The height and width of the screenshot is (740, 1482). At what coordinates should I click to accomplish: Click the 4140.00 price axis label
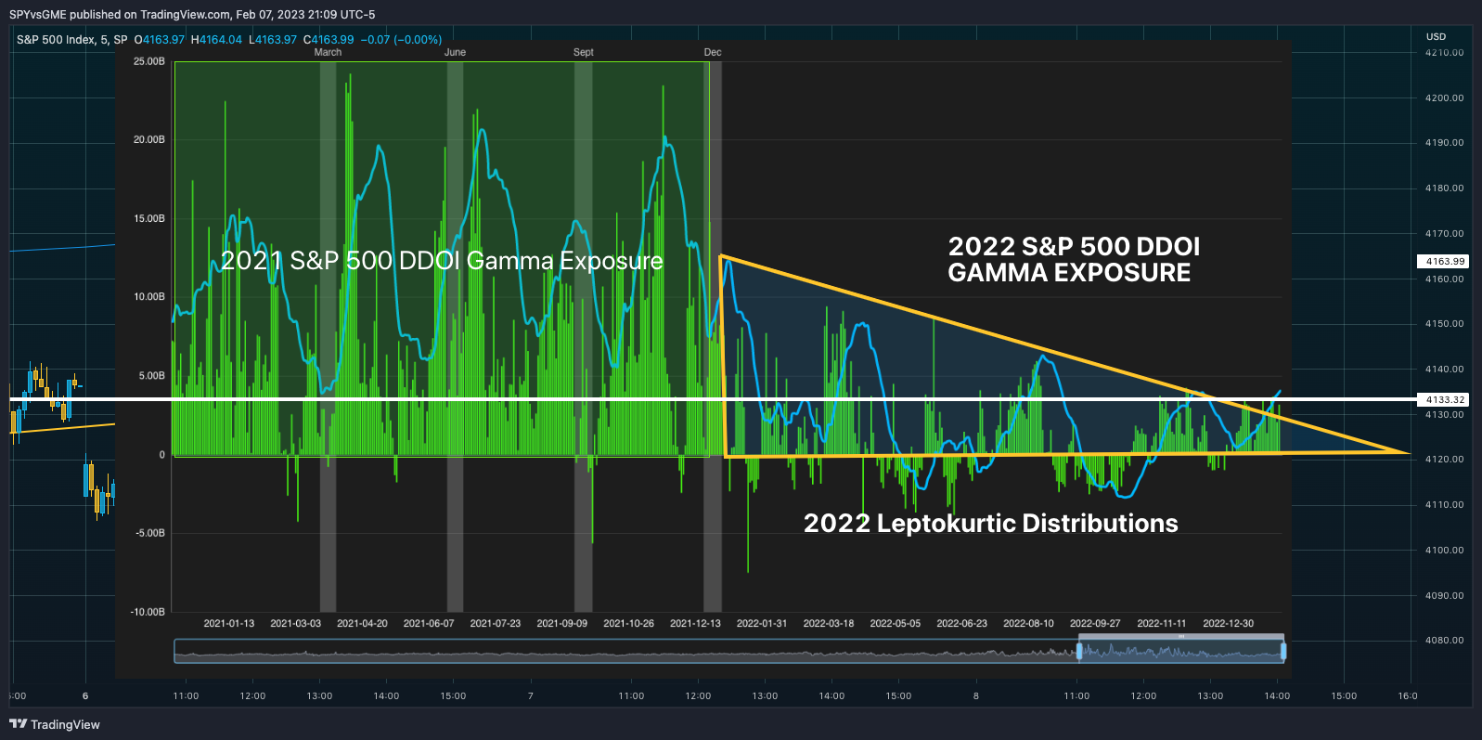pos(1445,370)
